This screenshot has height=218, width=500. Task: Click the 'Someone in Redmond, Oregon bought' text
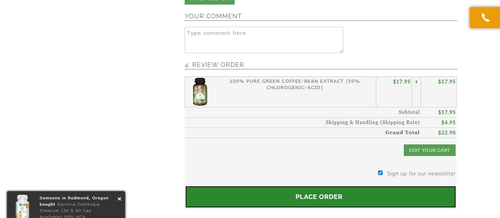point(74,198)
